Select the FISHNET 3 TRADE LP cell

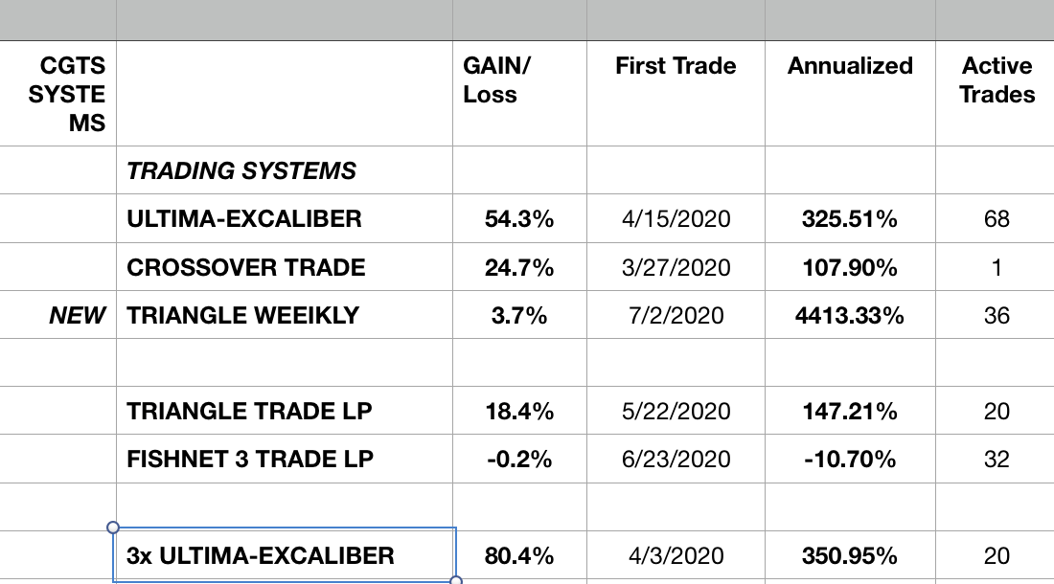[249, 460]
